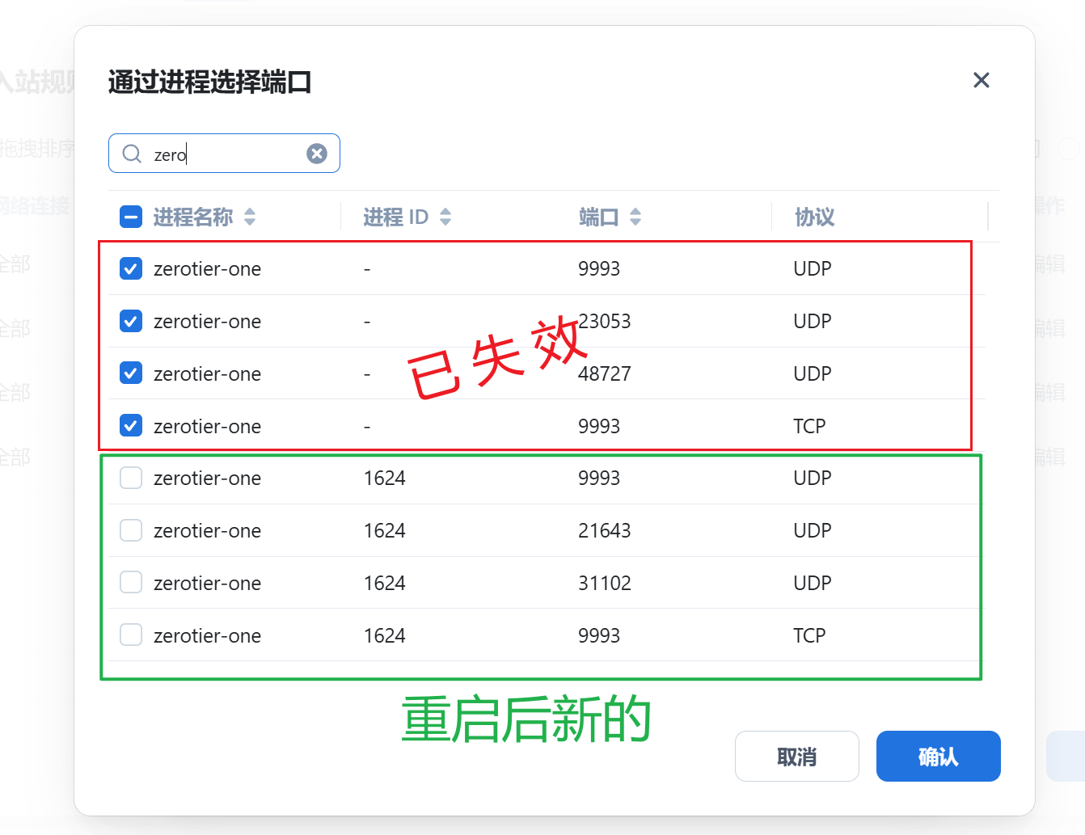
Task: Select port value 23053
Action: (x=604, y=322)
